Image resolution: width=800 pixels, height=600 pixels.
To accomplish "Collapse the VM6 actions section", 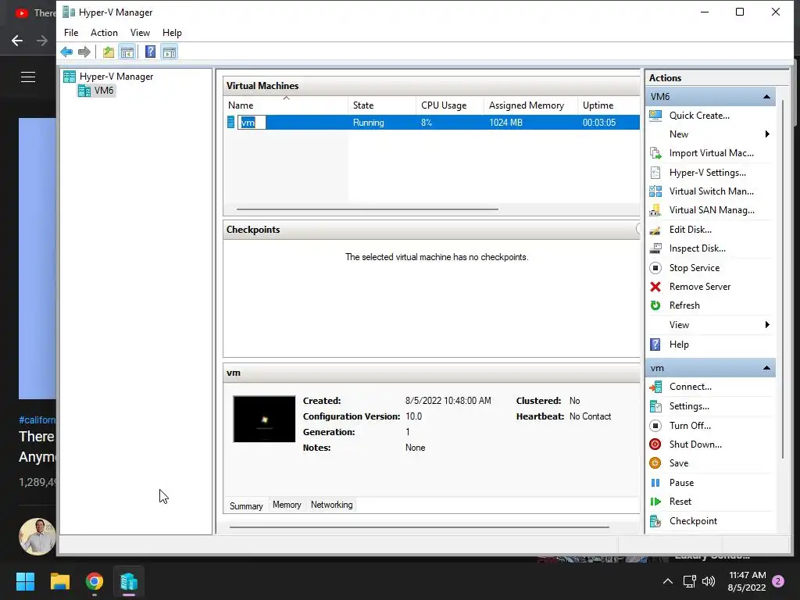I will 766,96.
